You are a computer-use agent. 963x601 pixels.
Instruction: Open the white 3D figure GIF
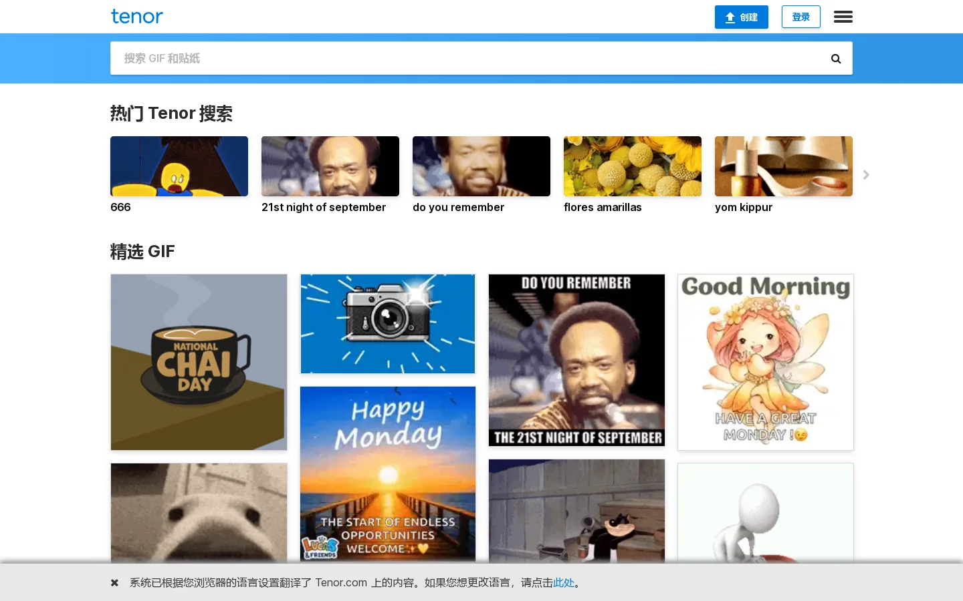(766, 513)
